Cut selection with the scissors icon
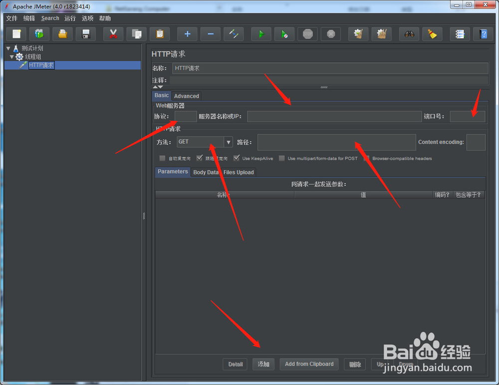The image size is (499, 385). (113, 34)
